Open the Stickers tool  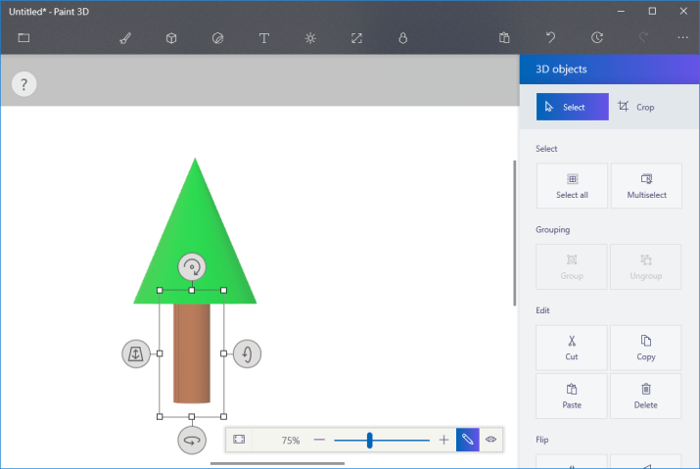pyautogui.click(x=218, y=38)
